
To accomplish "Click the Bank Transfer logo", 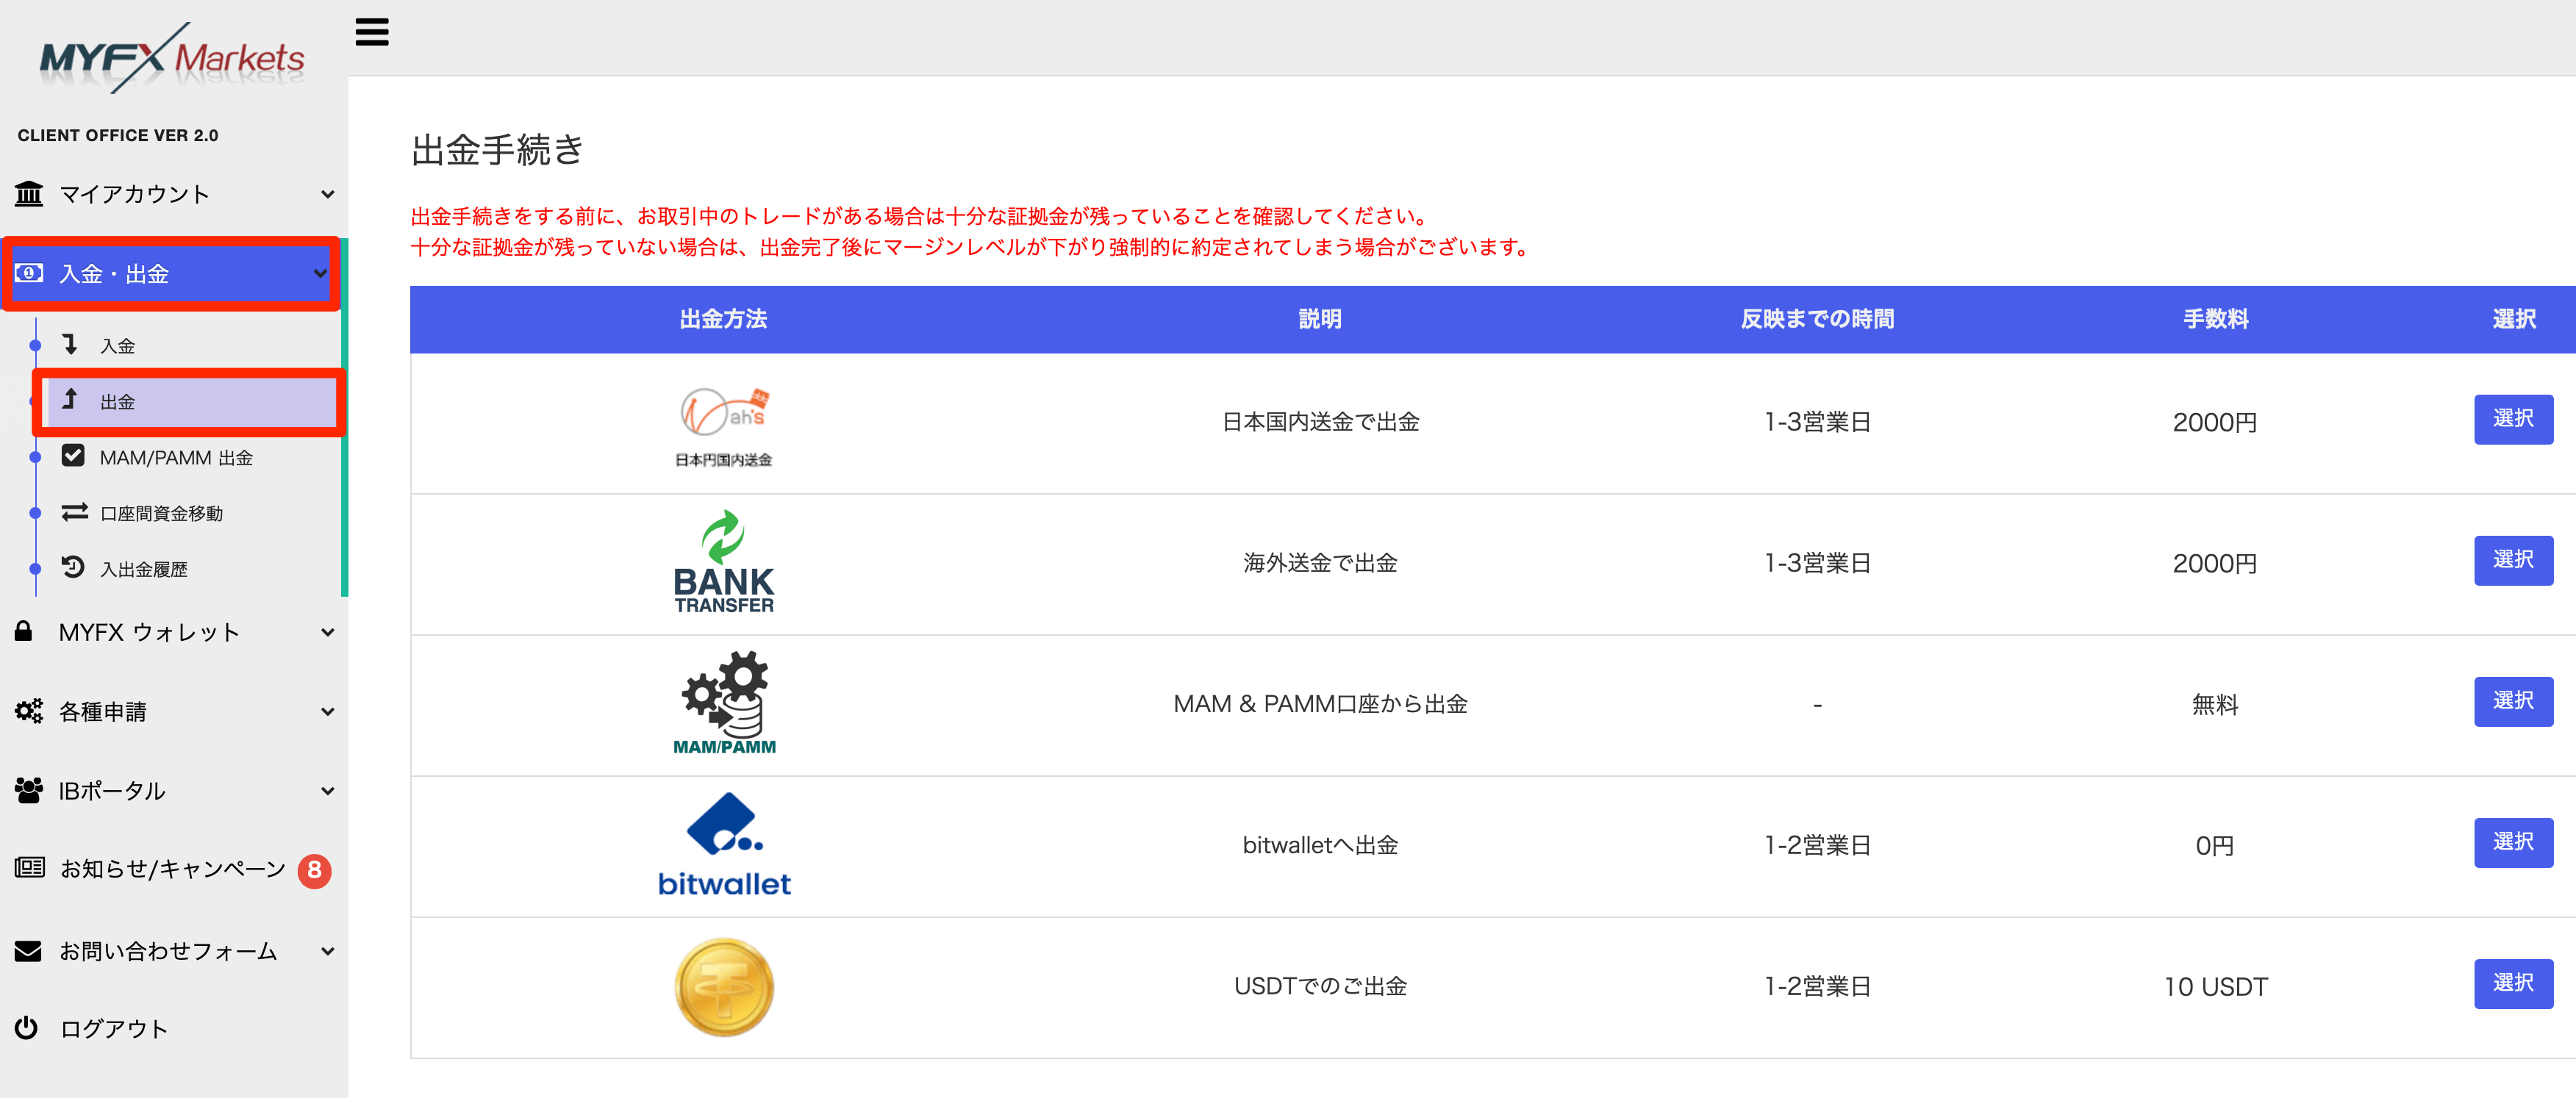I will tap(724, 562).
